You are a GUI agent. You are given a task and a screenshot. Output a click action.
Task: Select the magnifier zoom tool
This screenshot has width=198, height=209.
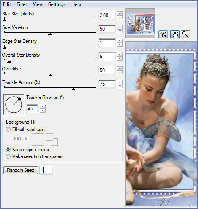pos(185,34)
